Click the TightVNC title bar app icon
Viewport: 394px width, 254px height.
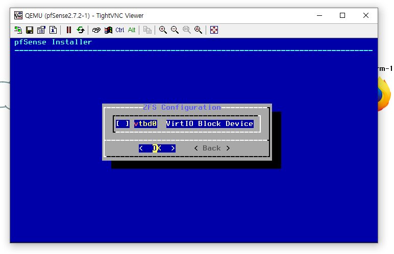[x=18, y=16]
